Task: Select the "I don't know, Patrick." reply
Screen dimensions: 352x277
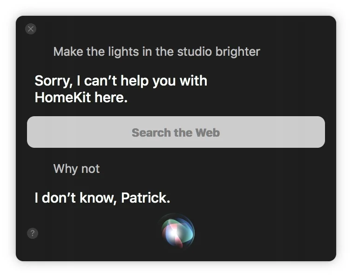Action: pos(102,198)
